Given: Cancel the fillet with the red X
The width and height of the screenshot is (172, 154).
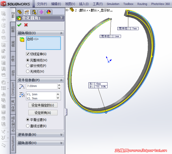Looking at the screenshot, I should [x=26, y=25].
